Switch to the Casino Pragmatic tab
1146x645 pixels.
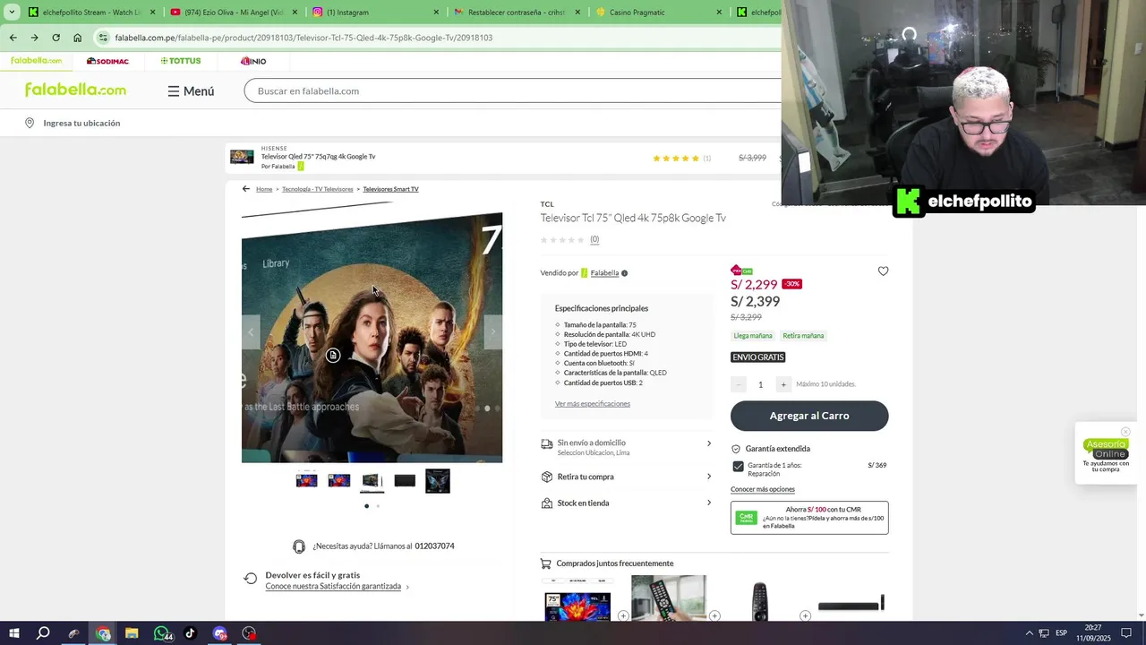click(659, 13)
